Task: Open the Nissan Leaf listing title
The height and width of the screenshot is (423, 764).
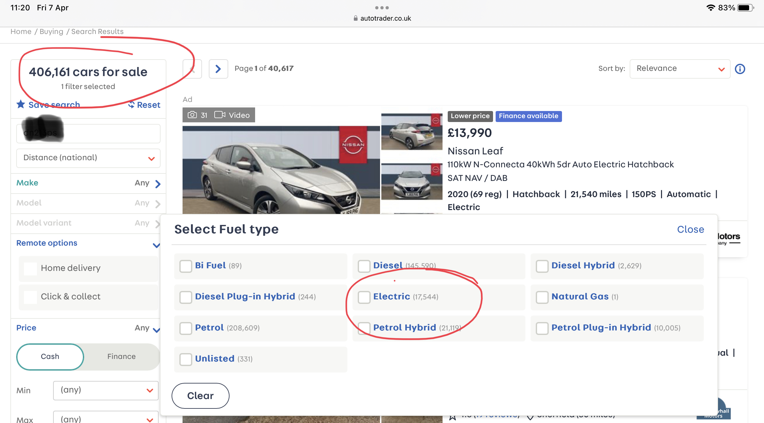Action: [x=475, y=151]
